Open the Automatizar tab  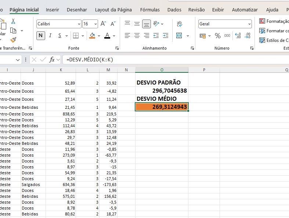(x=245, y=10)
